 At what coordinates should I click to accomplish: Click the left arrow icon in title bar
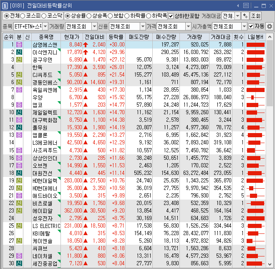point(238,6)
